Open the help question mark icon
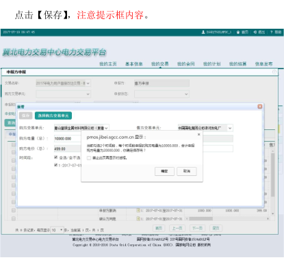284x260 pixels. 272,32
